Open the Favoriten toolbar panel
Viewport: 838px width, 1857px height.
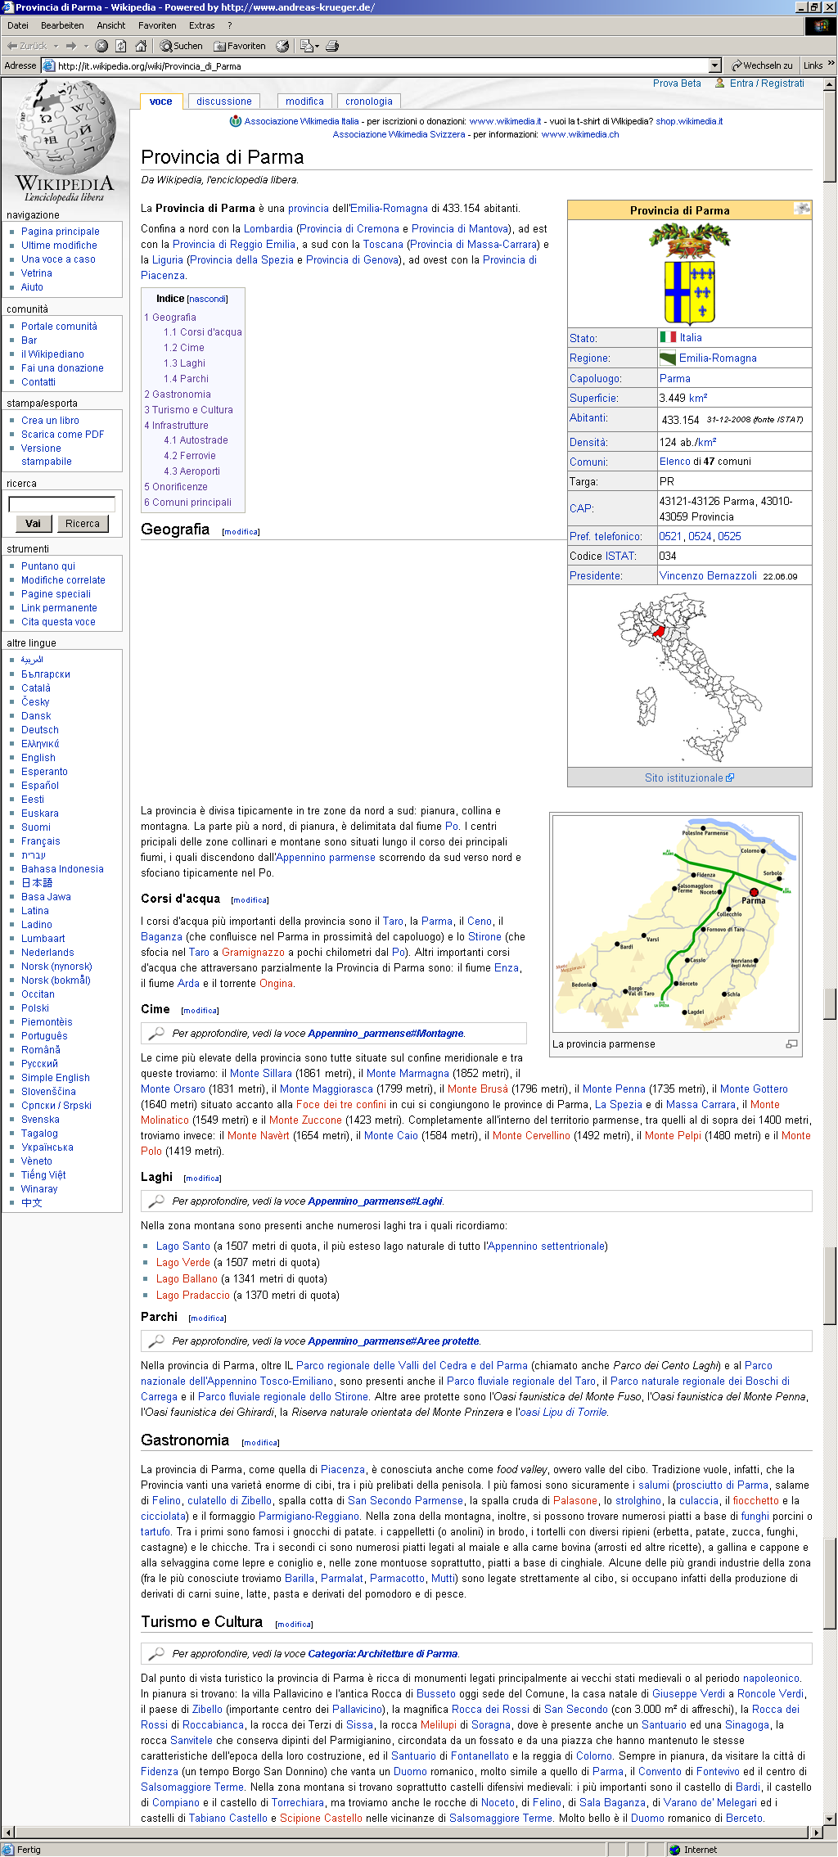[x=240, y=46]
